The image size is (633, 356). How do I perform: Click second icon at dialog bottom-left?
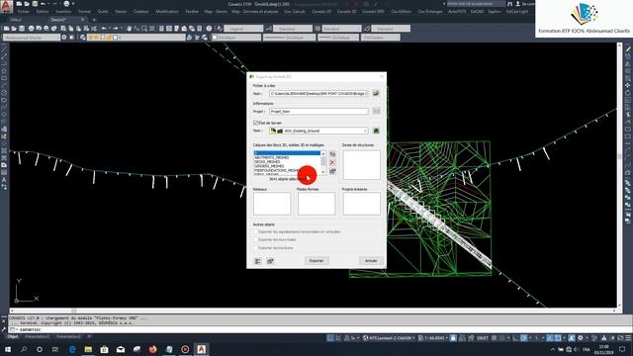[270, 261]
